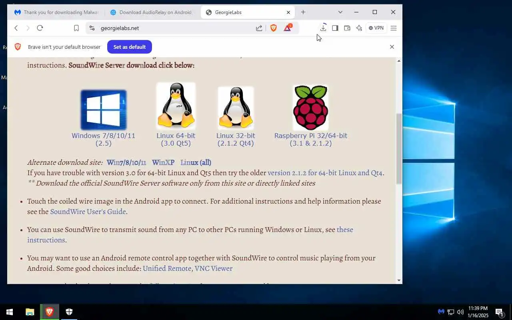Viewport: 512px width, 320px height.
Task: Click the Linux 64-bit penguin image
Action: [x=176, y=106]
